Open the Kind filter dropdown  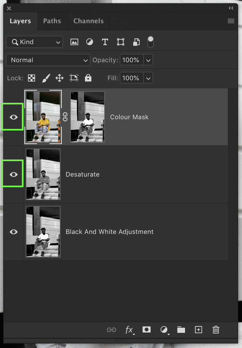(x=34, y=42)
